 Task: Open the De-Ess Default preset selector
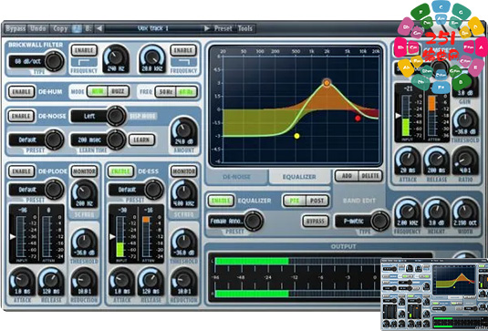coord(135,189)
